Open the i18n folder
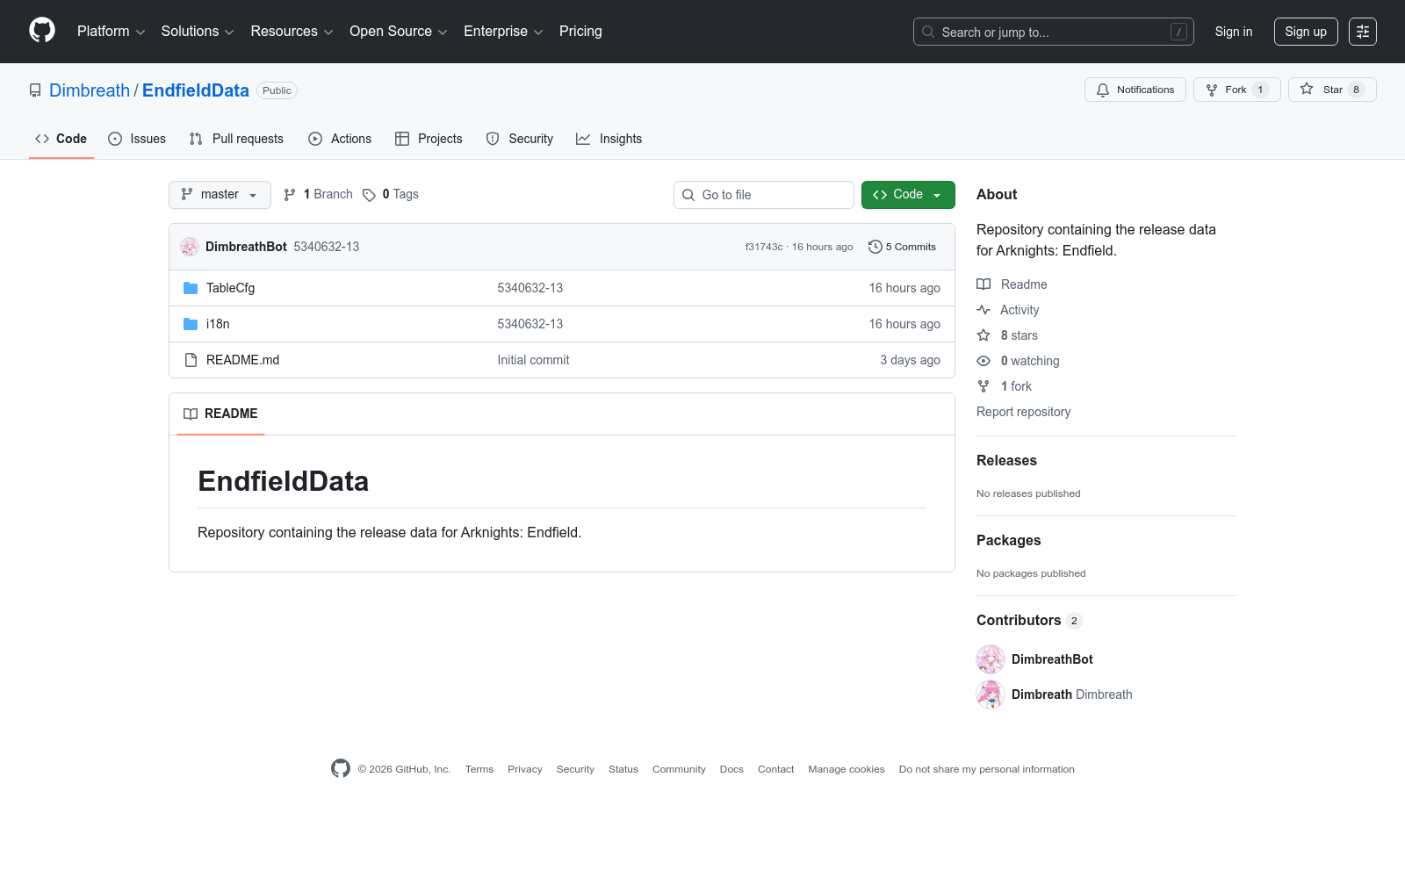The width and height of the screenshot is (1405, 878). coord(218,324)
